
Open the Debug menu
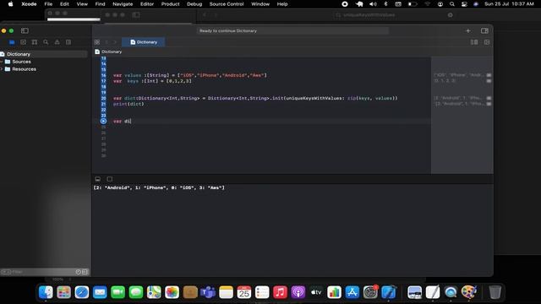tap(194, 4)
